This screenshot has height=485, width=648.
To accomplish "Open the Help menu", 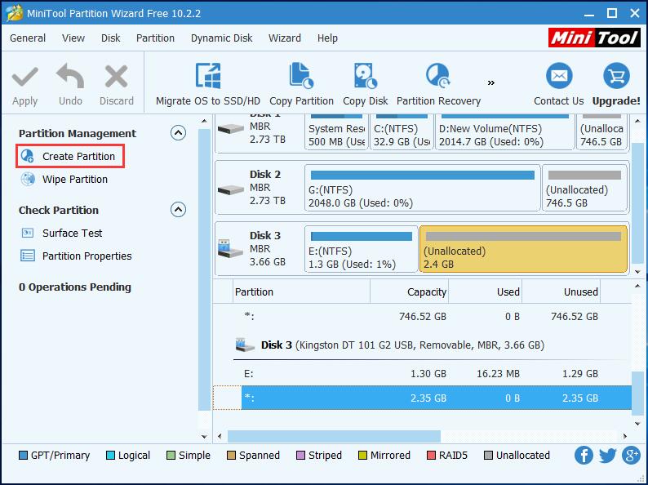I will coord(327,38).
